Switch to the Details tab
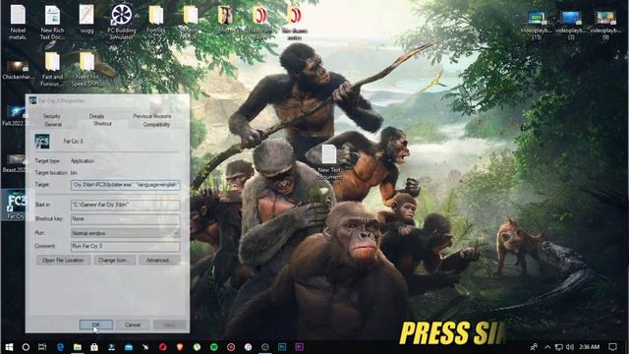This screenshot has height=354, width=629. click(96, 116)
